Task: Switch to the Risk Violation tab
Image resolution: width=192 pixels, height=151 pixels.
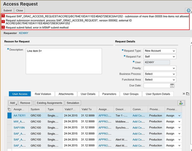Action: pos(43,94)
